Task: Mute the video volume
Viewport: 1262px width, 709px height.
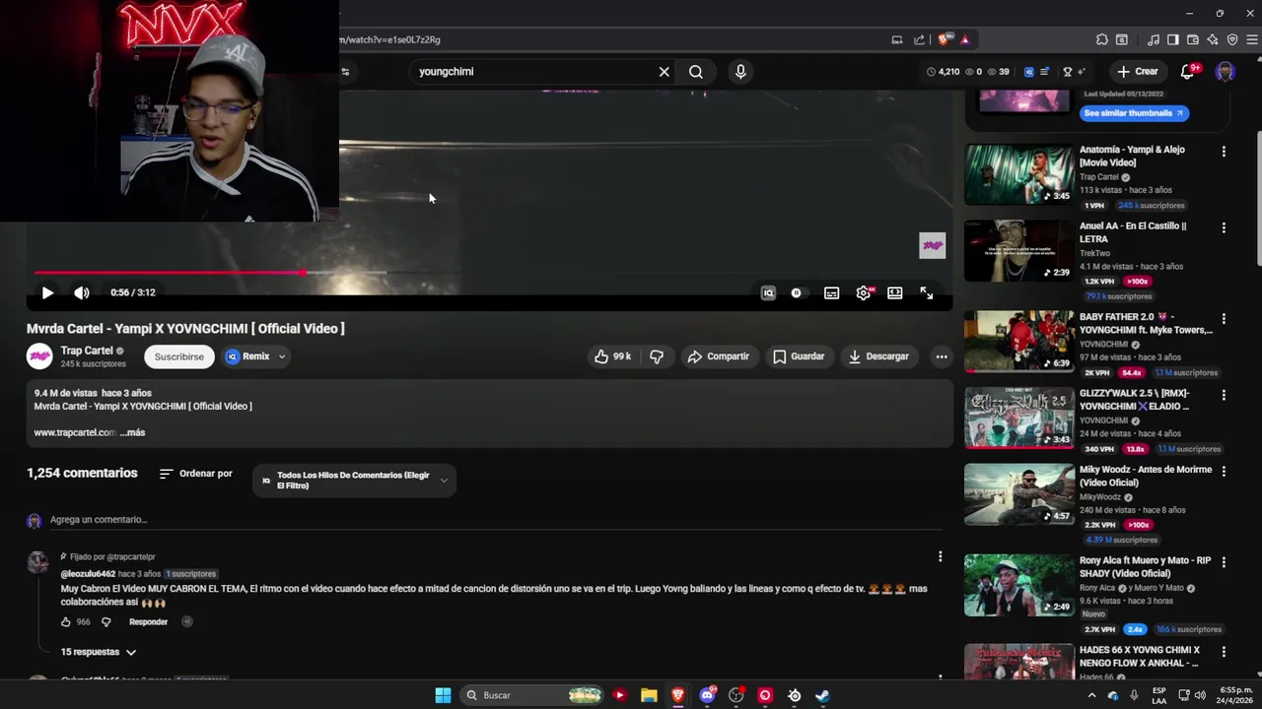Action: (x=82, y=292)
